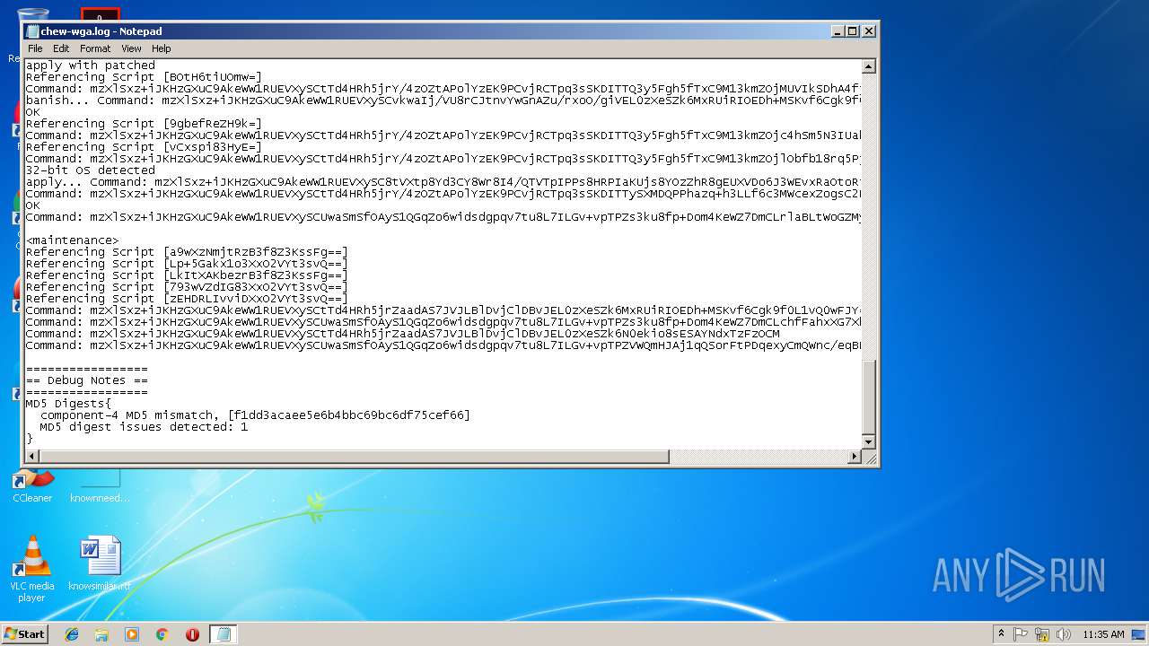Click the vertical scrollbar thumb

868,397
